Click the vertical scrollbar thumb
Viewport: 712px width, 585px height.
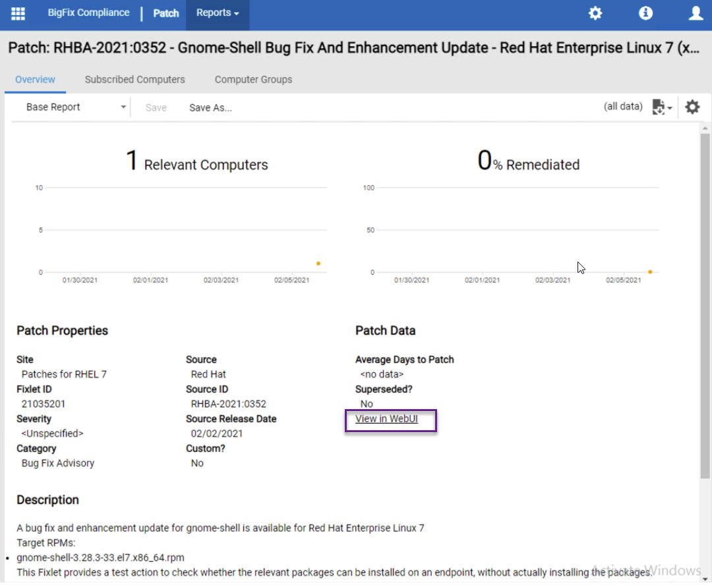705,306
